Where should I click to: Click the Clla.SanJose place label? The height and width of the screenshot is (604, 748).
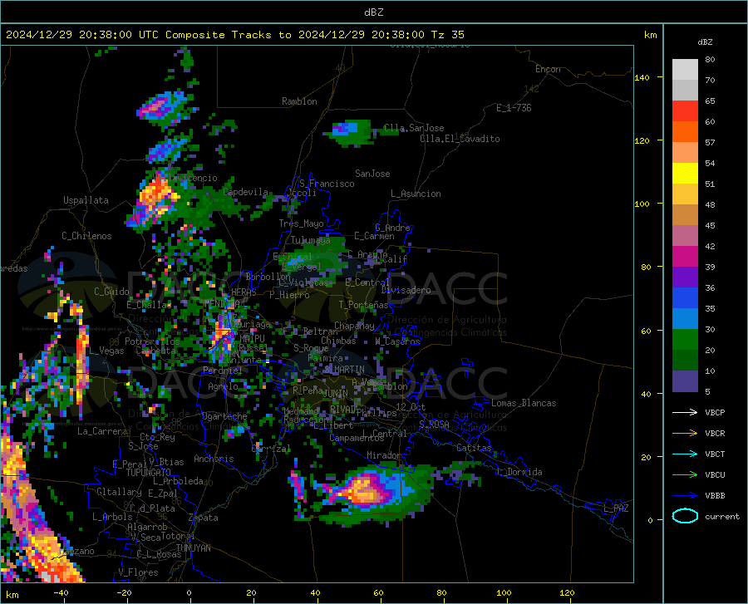pyautogui.click(x=414, y=128)
